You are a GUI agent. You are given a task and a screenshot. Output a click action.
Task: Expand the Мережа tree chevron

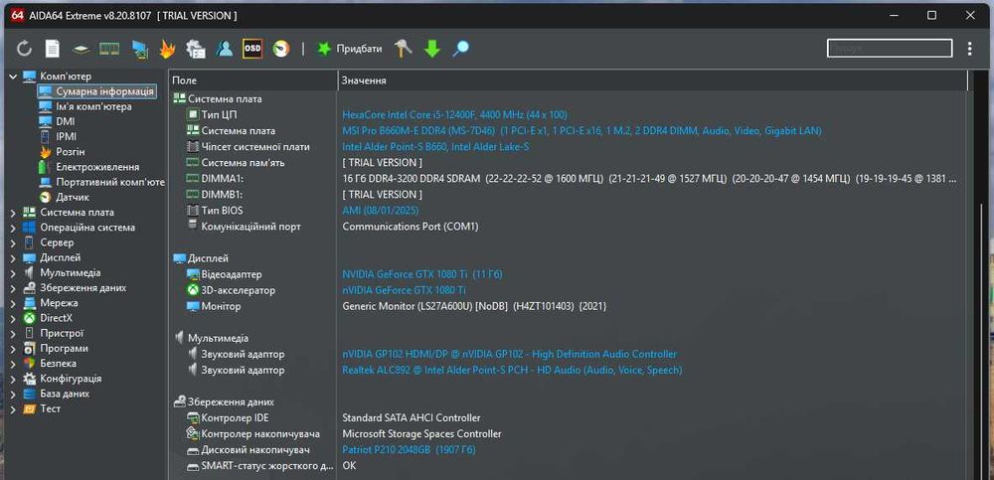[x=13, y=303]
